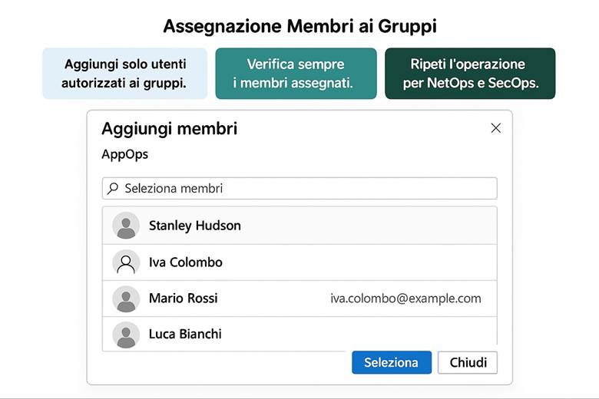This screenshot has height=399, width=599.
Task: Click the 'Assegnazione Membri ai Gruppi' heading
Action: coord(299,26)
